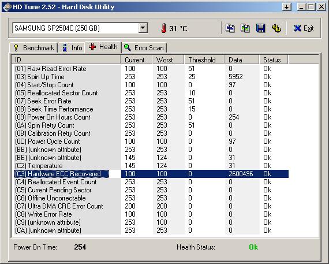
Task: Open the Info tab
Action: [x=72, y=48]
